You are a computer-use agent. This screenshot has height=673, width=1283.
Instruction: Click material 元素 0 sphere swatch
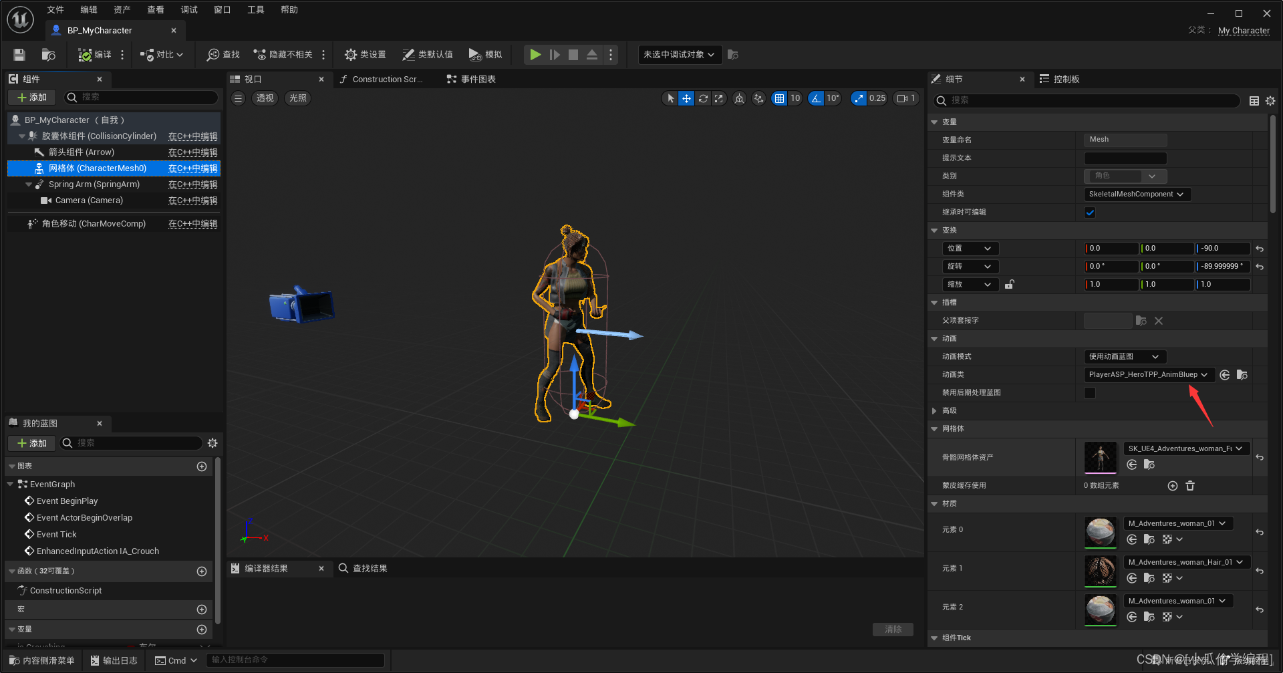(x=1101, y=532)
